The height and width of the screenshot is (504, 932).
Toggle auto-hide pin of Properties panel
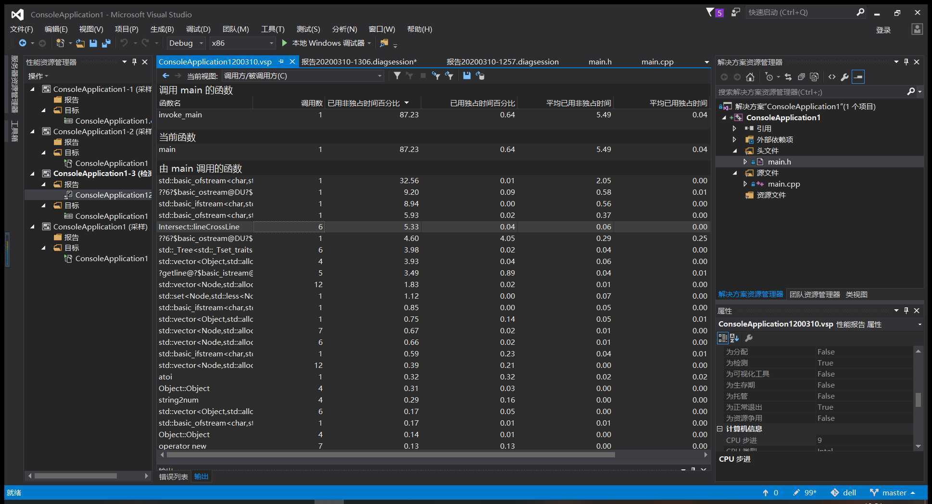click(x=906, y=310)
